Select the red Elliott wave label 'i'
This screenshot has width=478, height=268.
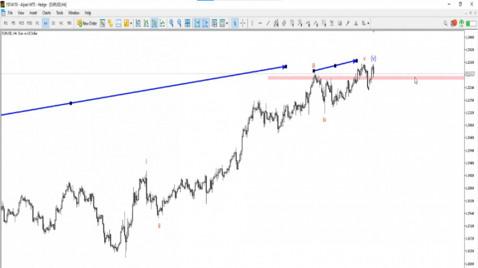click(146, 162)
